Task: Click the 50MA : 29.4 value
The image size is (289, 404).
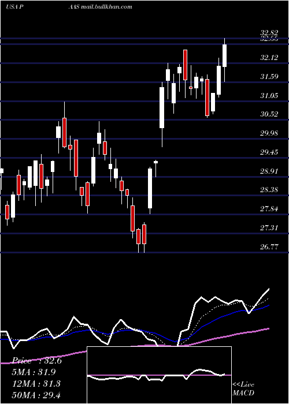Action: click(x=36, y=395)
